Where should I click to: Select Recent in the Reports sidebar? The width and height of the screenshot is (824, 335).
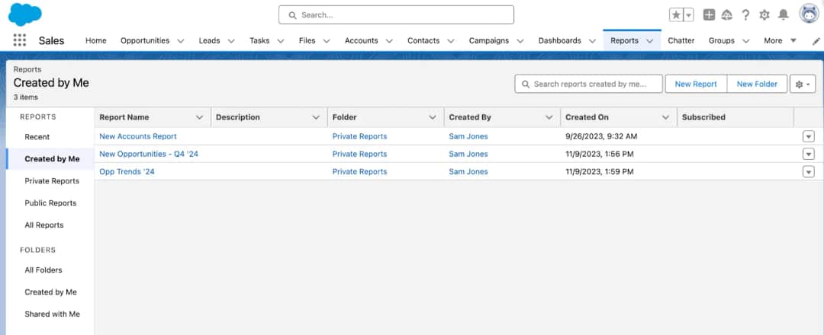coord(37,137)
